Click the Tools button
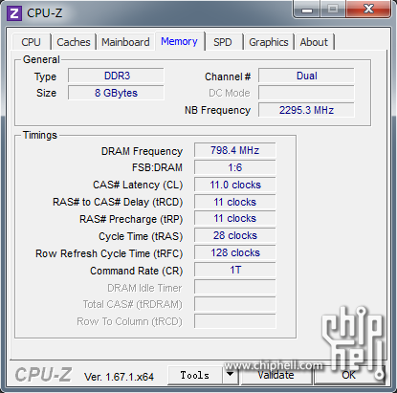 pos(195,375)
